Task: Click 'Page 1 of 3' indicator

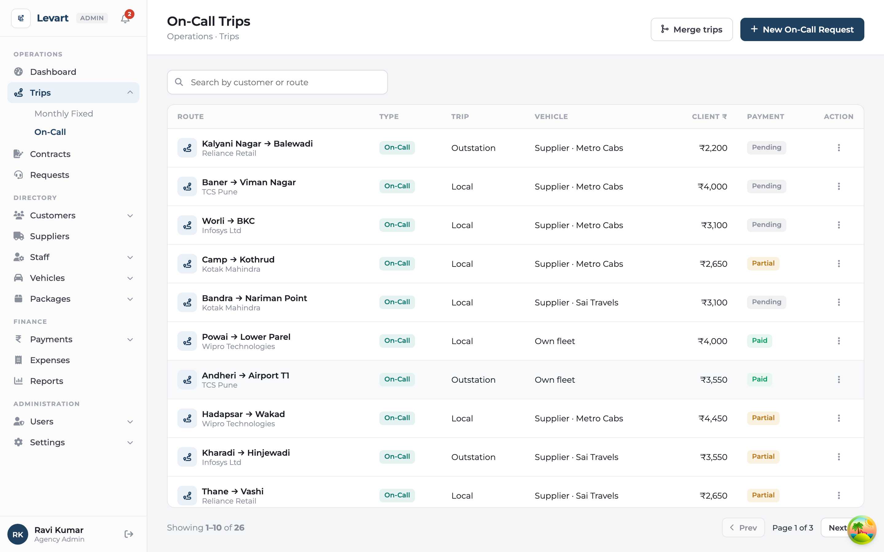Action: 793,527
